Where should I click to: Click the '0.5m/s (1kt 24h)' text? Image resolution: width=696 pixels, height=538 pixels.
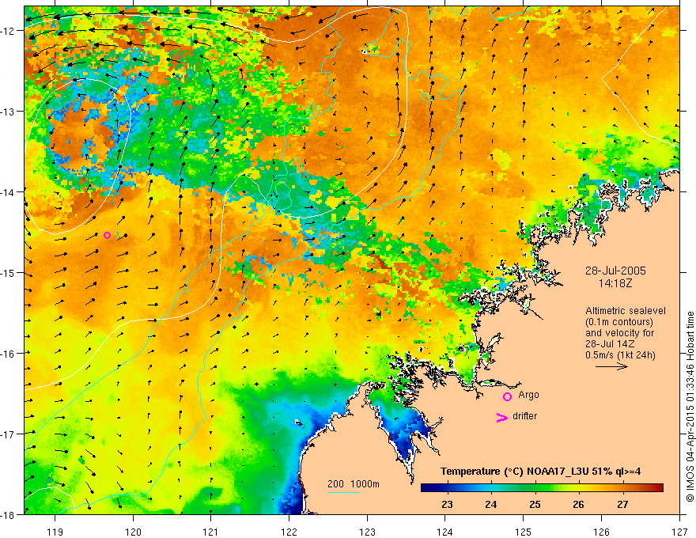(x=621, y=355)
